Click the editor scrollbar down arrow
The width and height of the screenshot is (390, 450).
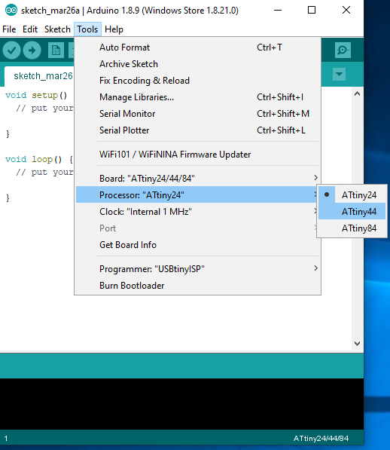(x=357, y=344)
